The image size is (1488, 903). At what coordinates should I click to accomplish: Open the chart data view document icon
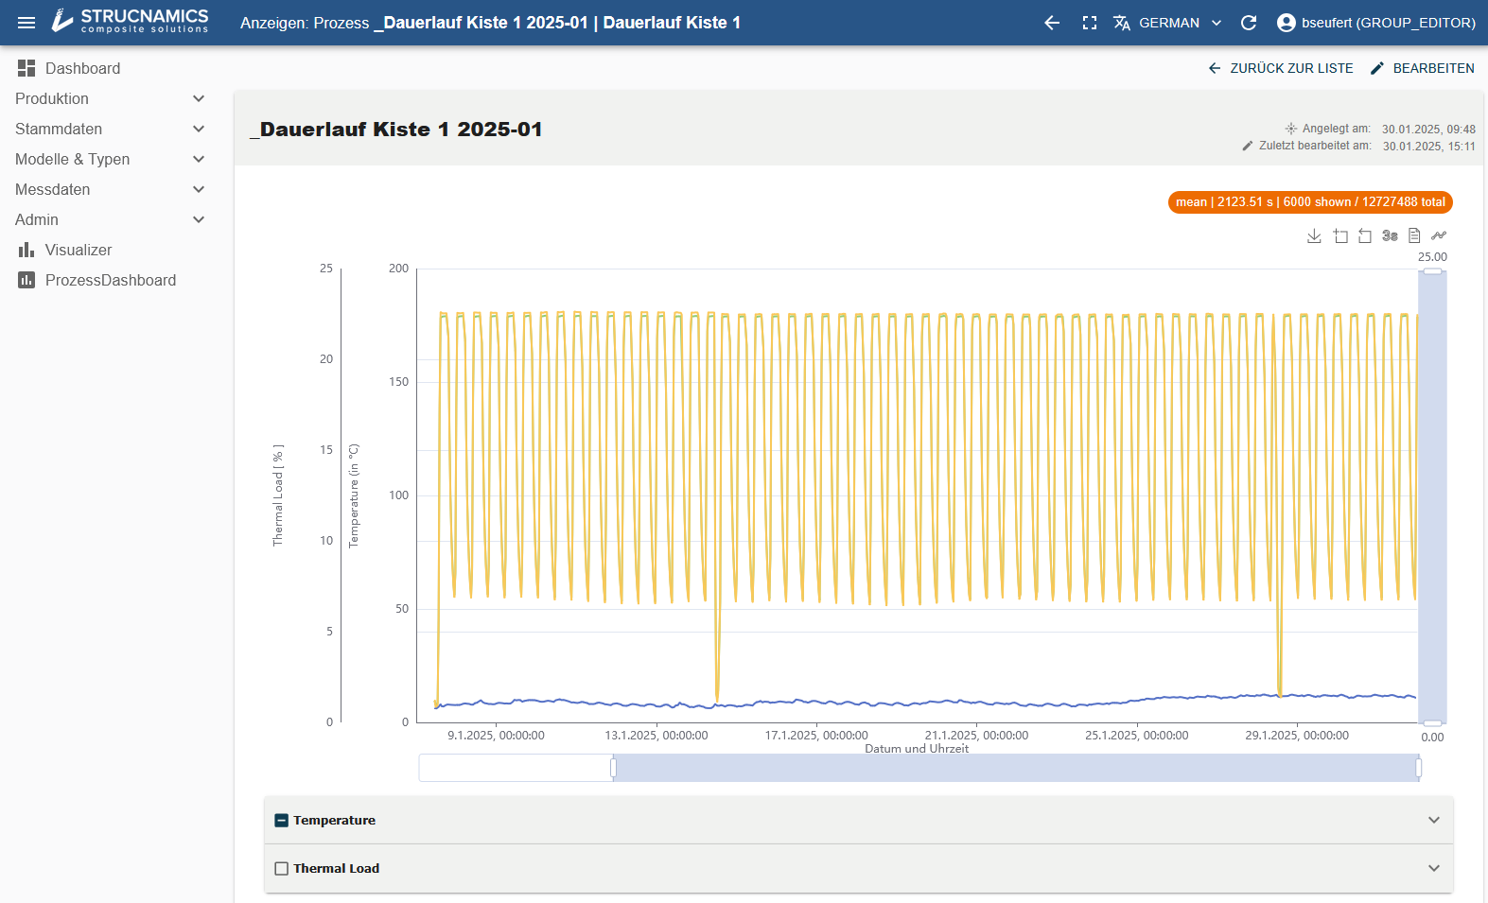(1414, 236)
